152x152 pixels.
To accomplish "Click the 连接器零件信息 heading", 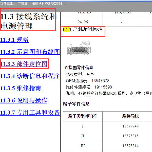I will (x=79, y=68).
